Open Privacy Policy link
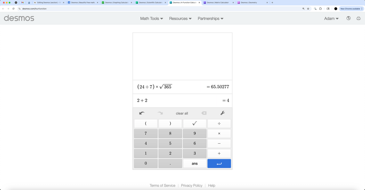Viewport: 365px width, 190px height. (192, 185)
